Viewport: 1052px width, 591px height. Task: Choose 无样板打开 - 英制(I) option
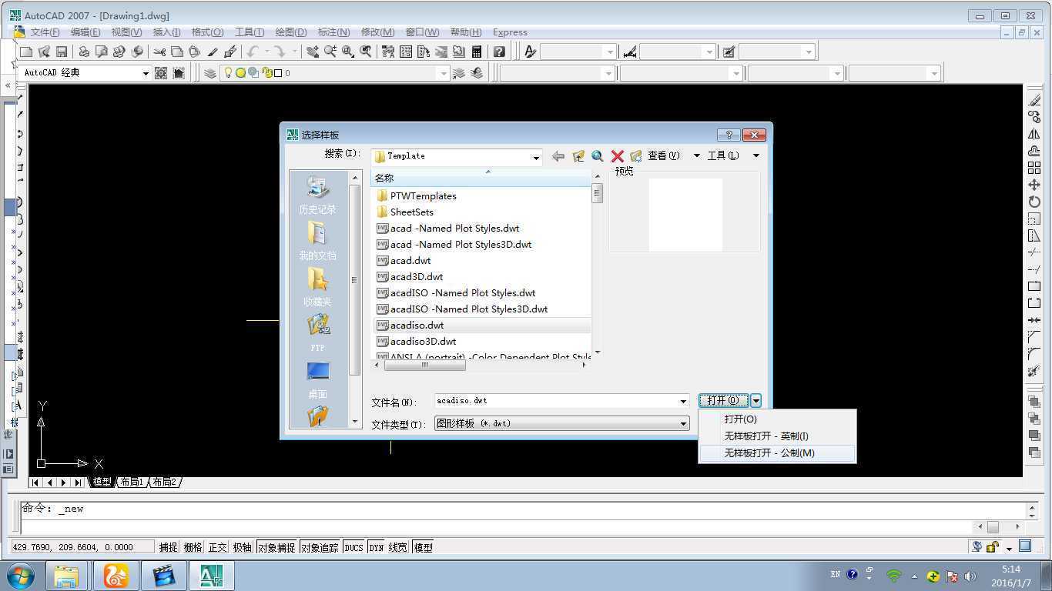(x=777, y=436)
